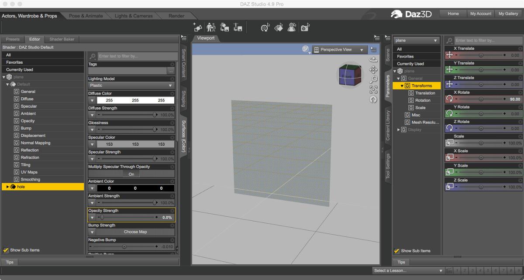Open the viewport options menu beside Perspective View

coord(373,49)
